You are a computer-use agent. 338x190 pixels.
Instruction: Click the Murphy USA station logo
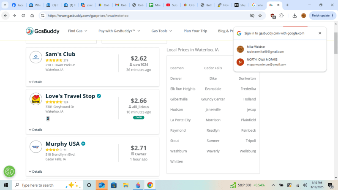pos(36,147)
